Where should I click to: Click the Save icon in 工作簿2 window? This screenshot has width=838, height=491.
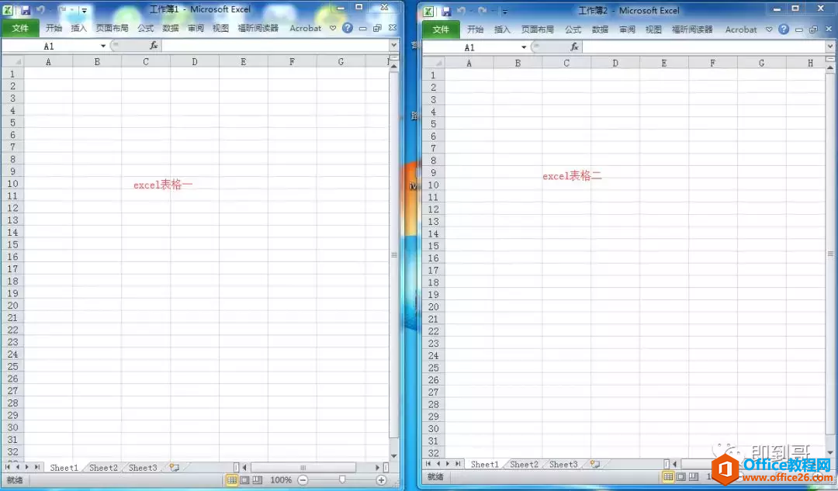446,11
